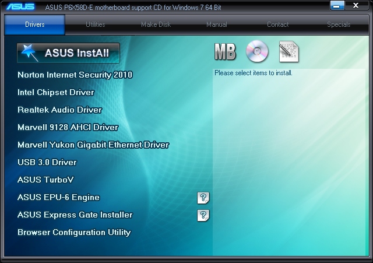Install Norton Internet Security 2010
The image size is (373, 263).
(75, 75)
